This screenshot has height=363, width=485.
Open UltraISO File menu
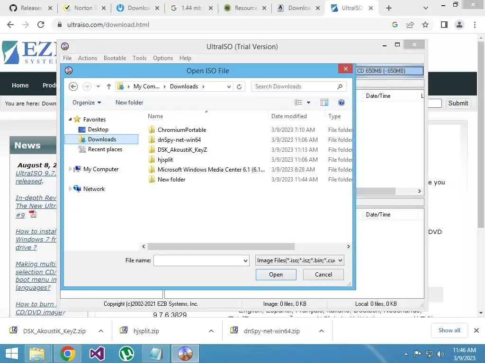67,58
